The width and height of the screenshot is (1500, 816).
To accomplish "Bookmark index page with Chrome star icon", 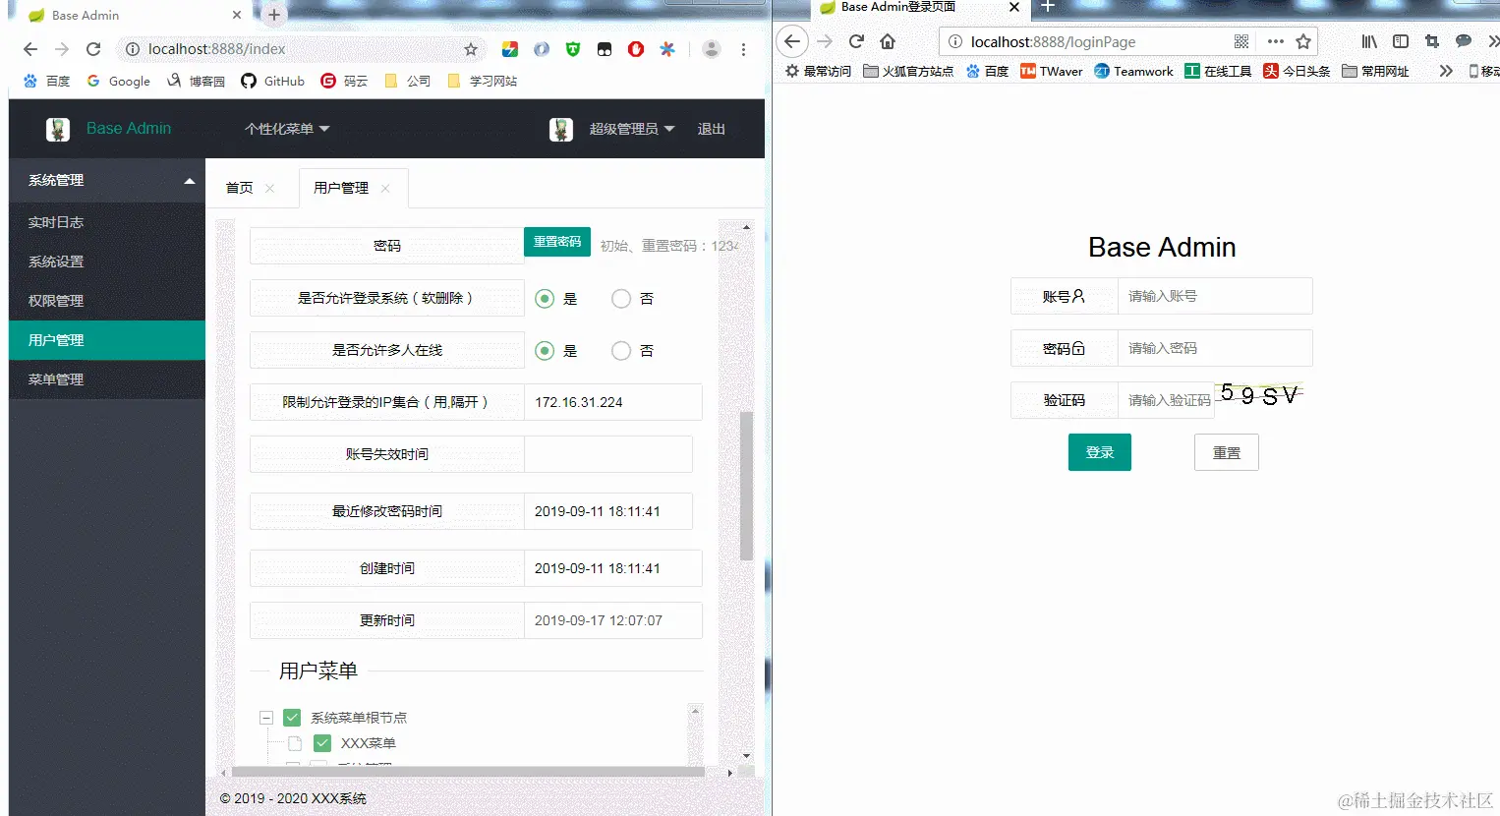I will click(x=471, y=49).
